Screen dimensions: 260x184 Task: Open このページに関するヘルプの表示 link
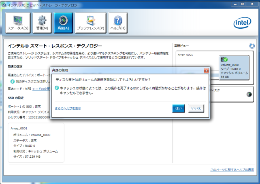coord(232,170)
